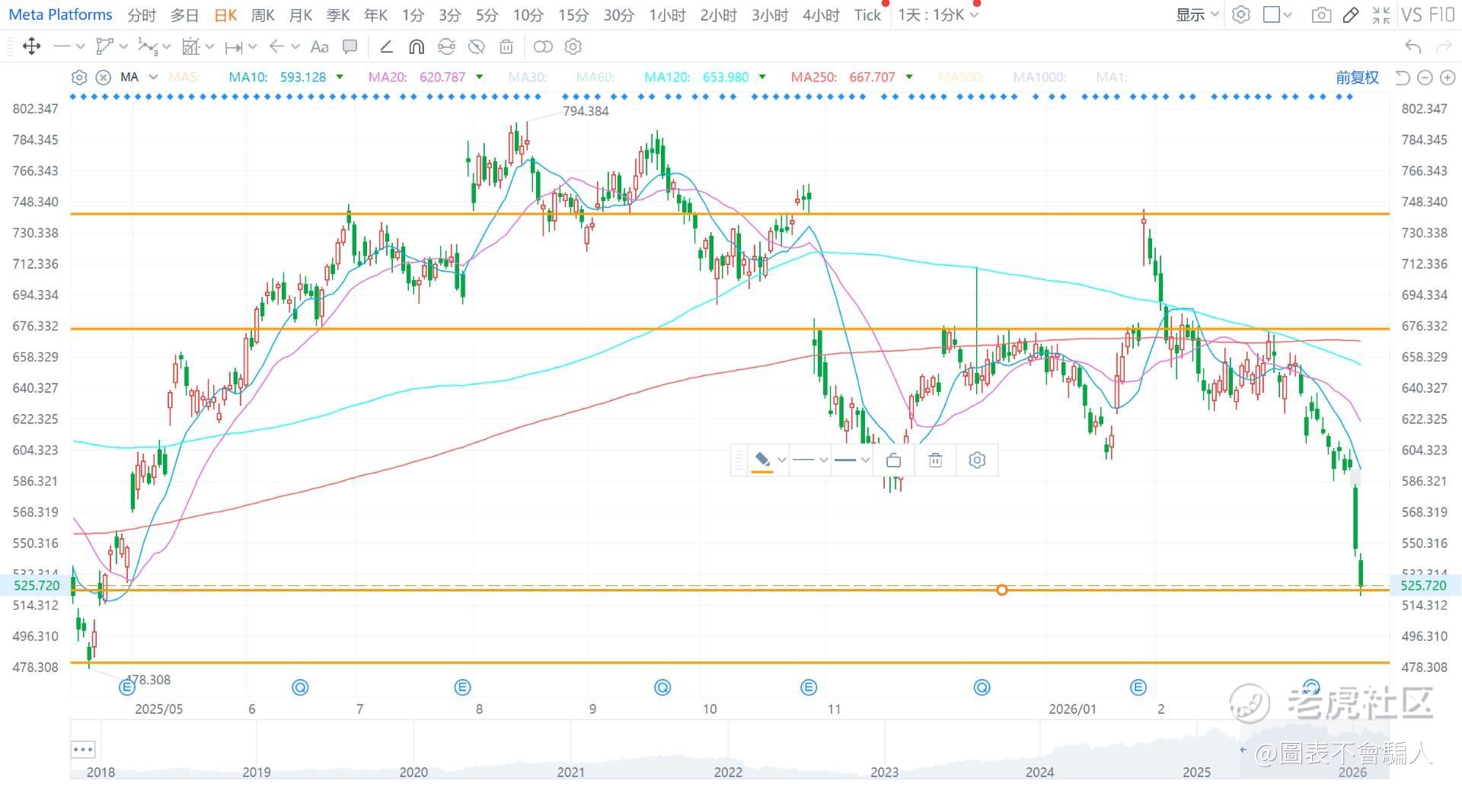The image size is (1462, 787).
Task: Zoom out the chart with minus icon
Action: 1425,77
